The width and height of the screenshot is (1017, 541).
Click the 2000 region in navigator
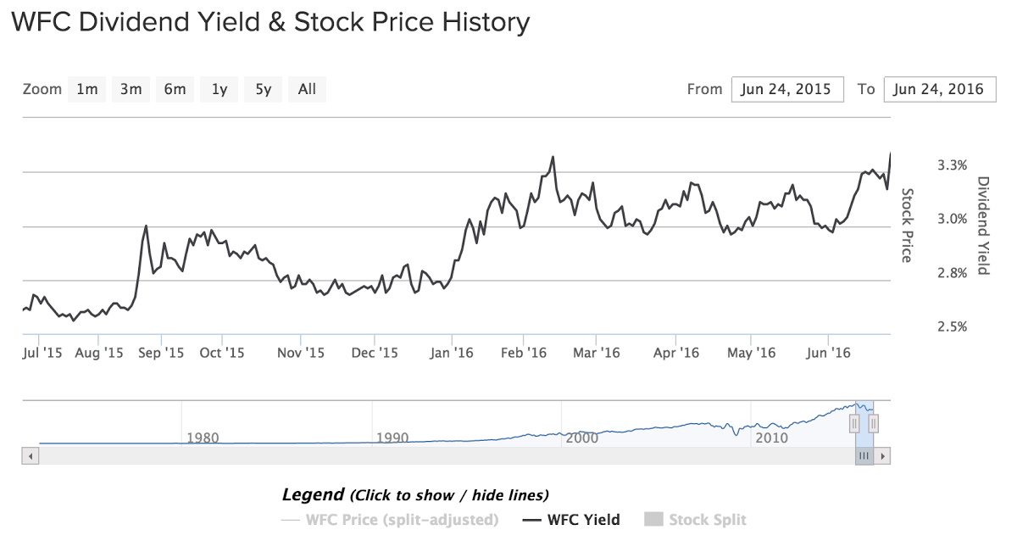click(581, 438)
